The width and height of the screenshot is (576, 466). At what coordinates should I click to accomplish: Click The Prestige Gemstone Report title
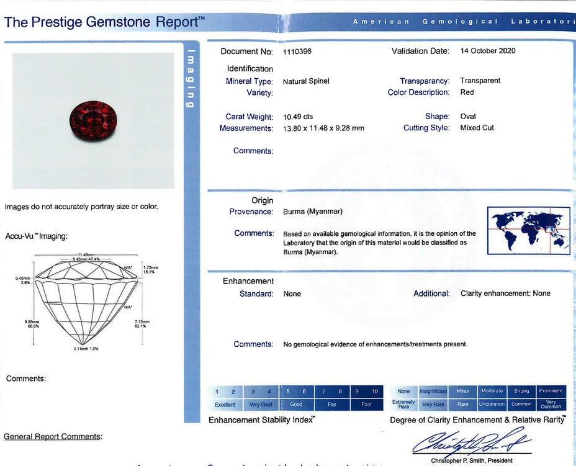104,22
